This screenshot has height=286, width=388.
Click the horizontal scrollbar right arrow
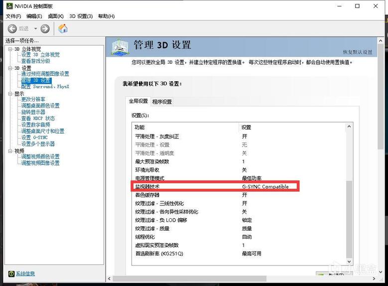point(374,279)
